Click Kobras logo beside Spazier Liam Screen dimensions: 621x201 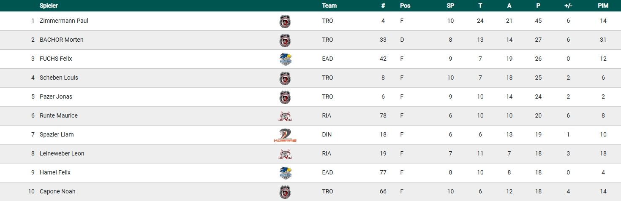285,135
